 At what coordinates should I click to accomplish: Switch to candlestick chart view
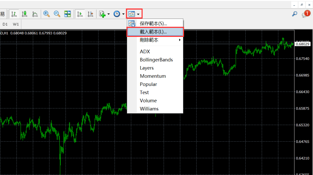pyautogui.click(x=24, y=14)
